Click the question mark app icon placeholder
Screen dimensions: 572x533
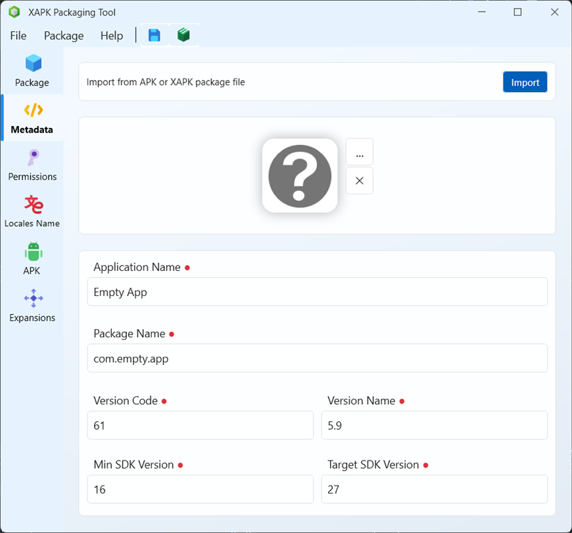300,175
